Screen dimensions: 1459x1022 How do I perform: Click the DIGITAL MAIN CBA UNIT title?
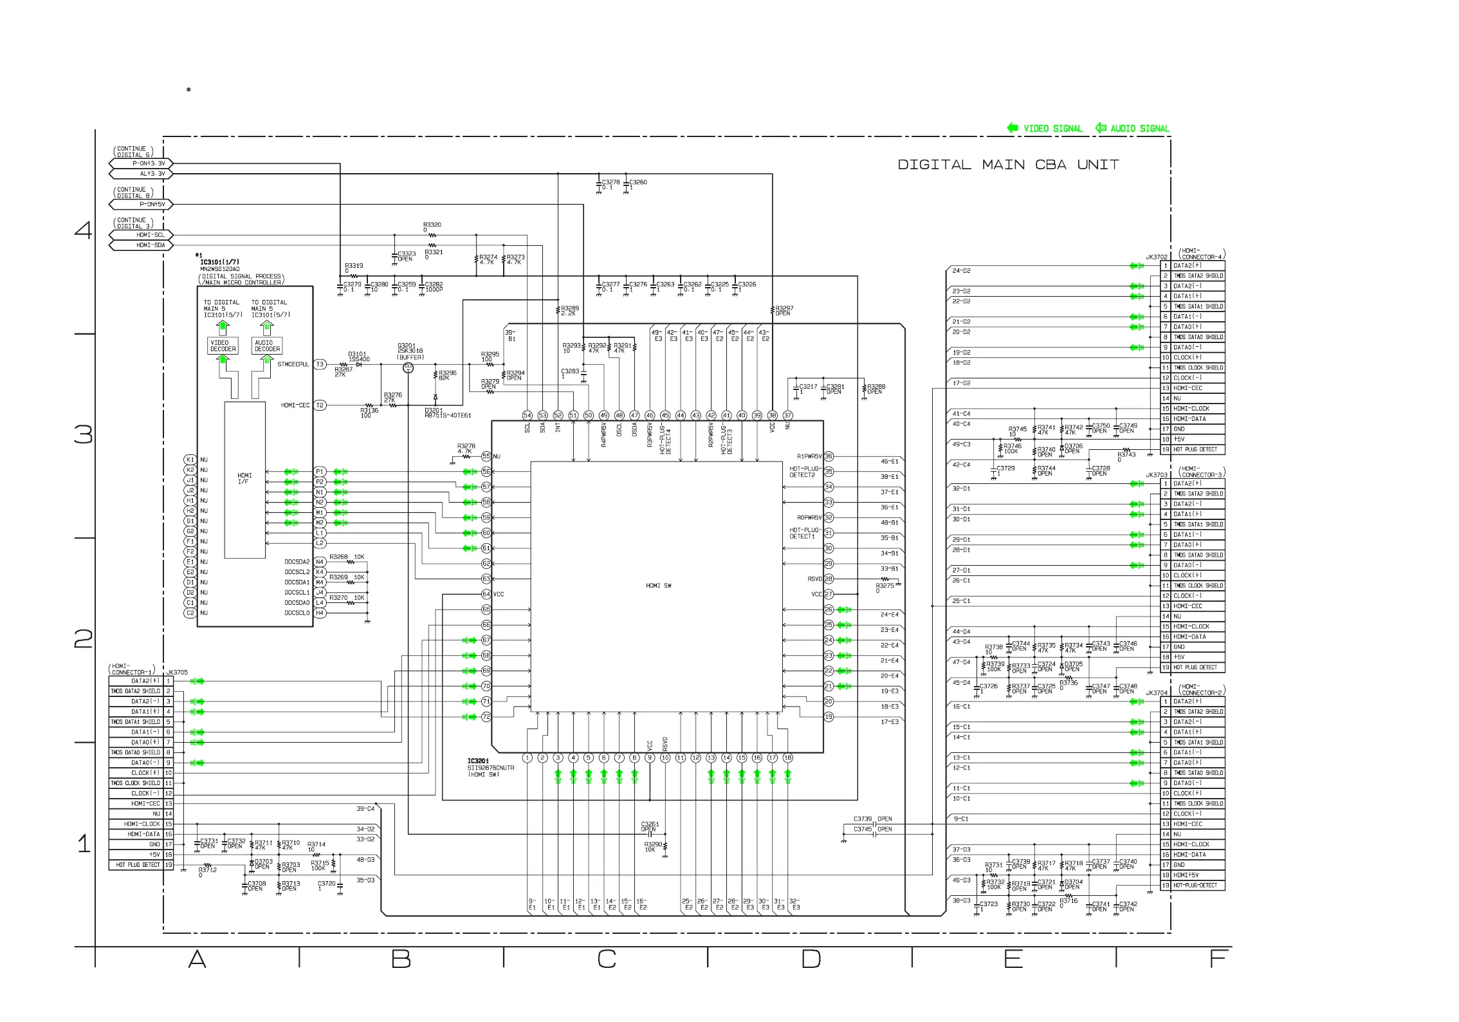(x=1008, y=165)
